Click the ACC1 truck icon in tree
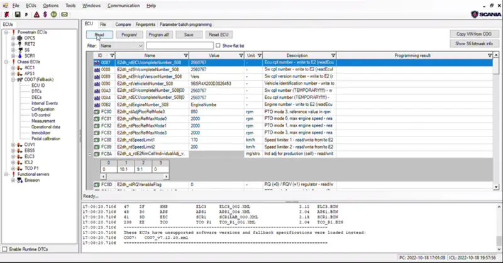The width and height of the screenshot is (503, 263). (19, 68)
